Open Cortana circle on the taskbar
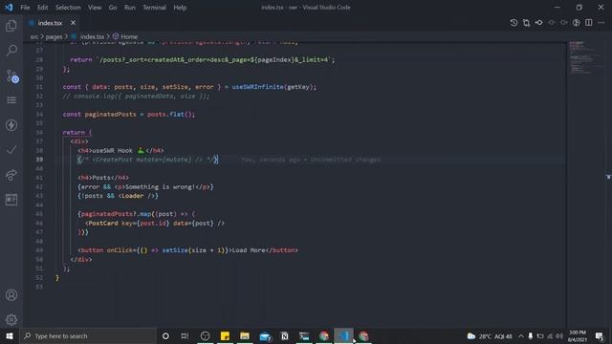Image resolution: width=612 pixels, height=344 pixels. (165, 335)
